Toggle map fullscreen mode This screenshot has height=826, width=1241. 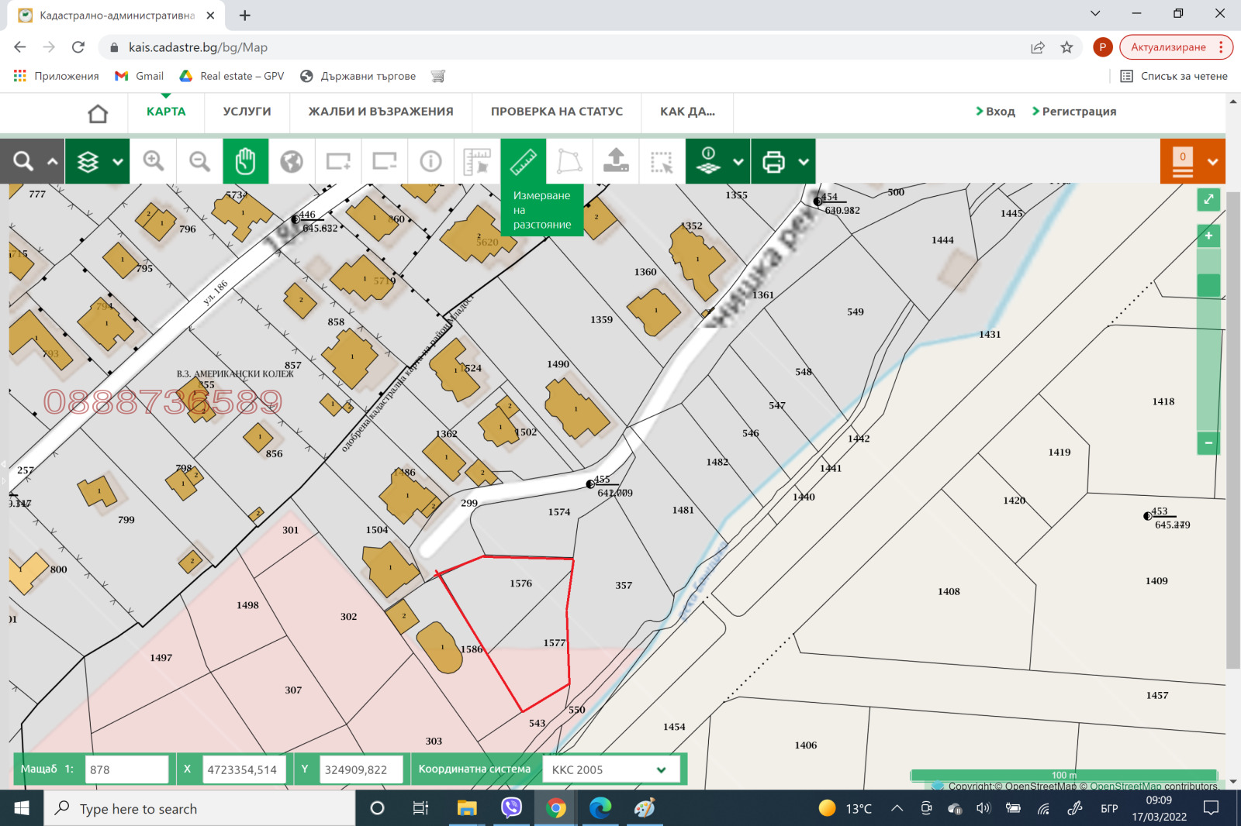1208,199
